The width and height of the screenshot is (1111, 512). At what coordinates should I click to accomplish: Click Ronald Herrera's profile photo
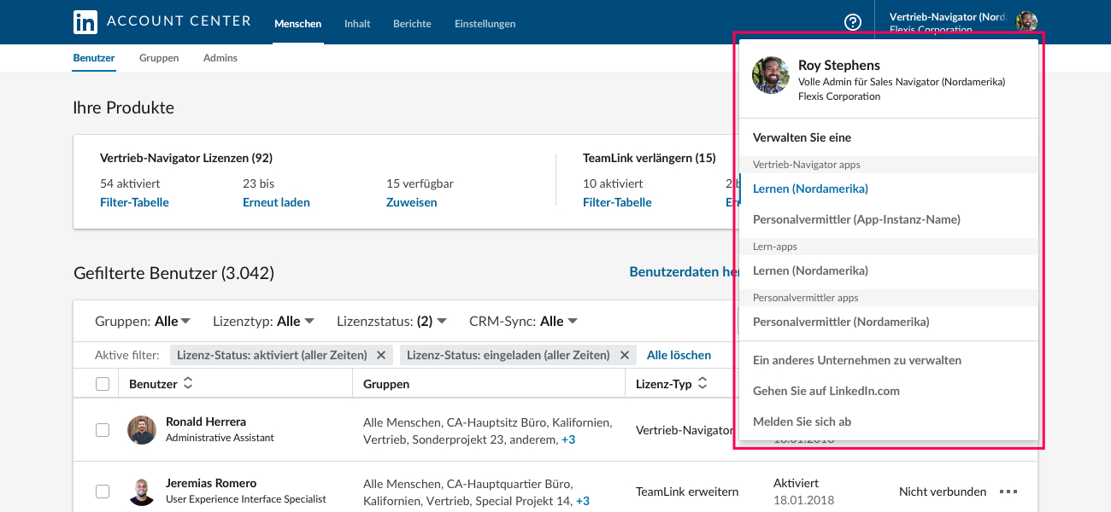[142, 429]
